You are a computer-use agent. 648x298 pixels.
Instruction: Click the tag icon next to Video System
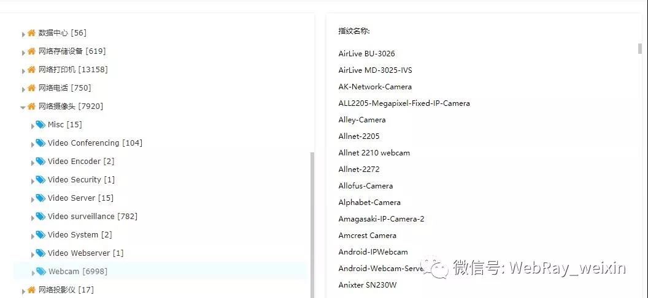[x=40, y=234]
